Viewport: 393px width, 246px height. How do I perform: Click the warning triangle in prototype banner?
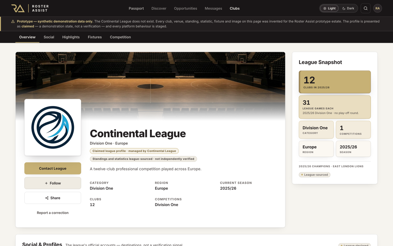13,21
